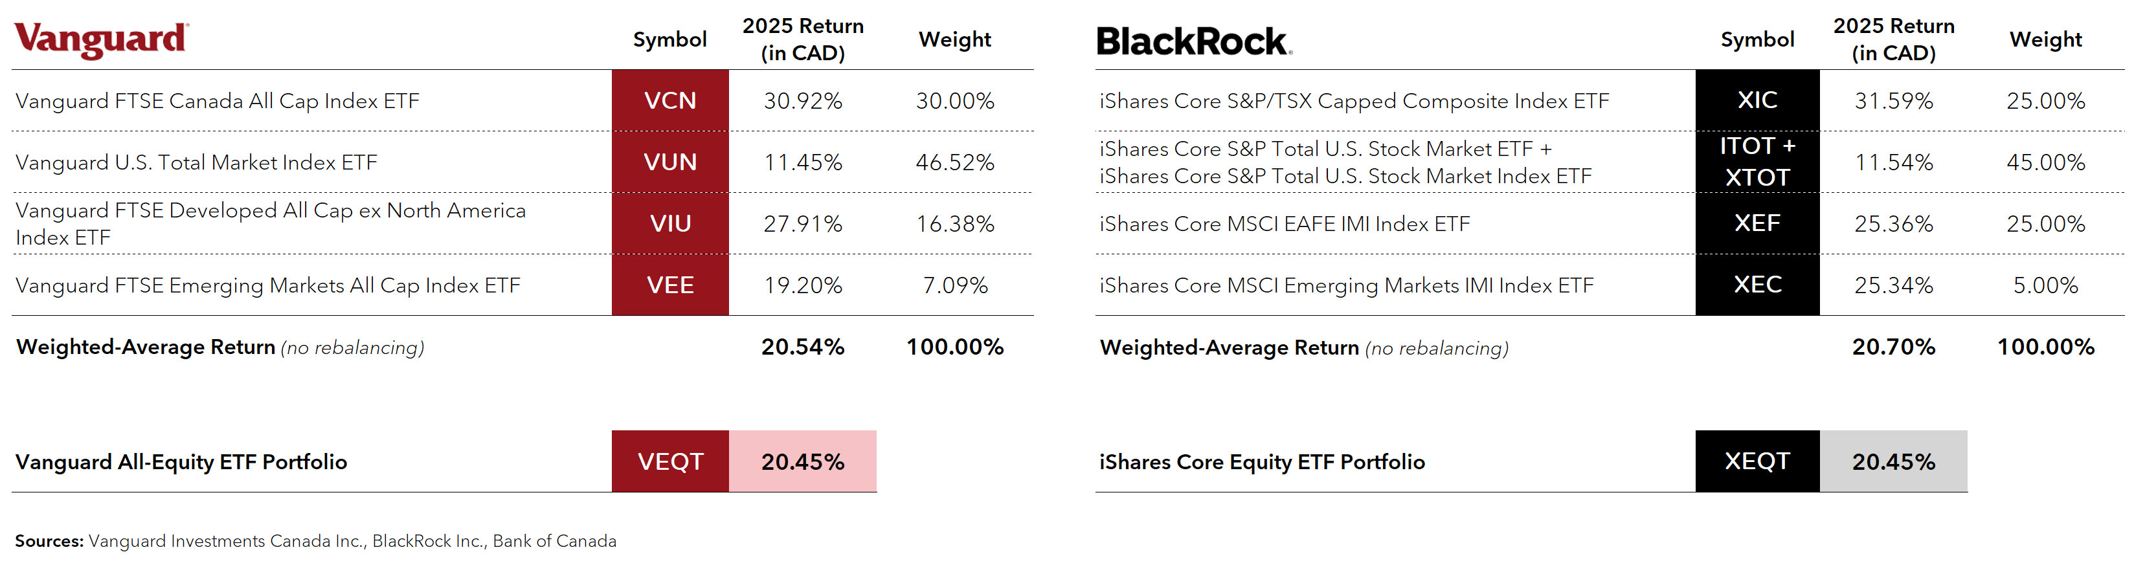
Task: Click the black XEQT symbol box
Action: click(1757, 461)
